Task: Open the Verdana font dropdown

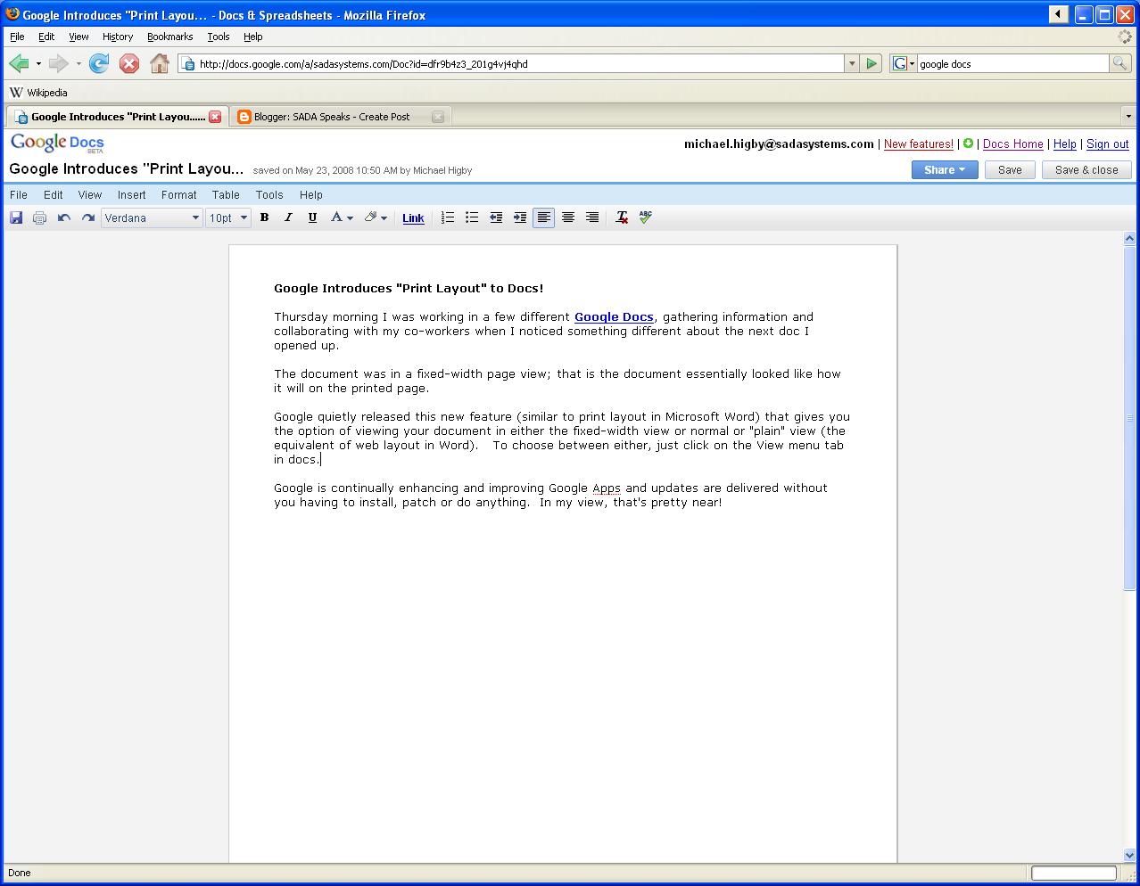Action: tap(152, 217)
